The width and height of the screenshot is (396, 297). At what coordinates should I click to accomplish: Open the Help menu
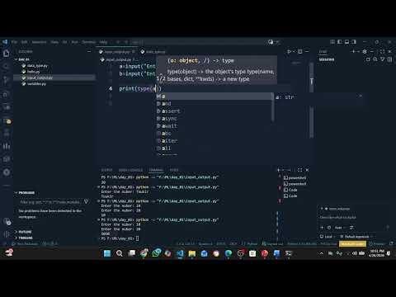click(103, 42)
